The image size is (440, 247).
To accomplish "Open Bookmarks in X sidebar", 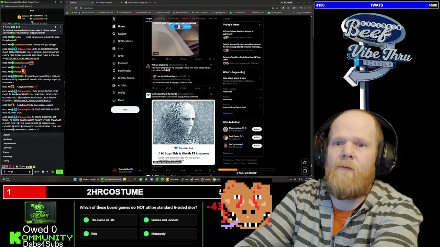I will 121,71.
